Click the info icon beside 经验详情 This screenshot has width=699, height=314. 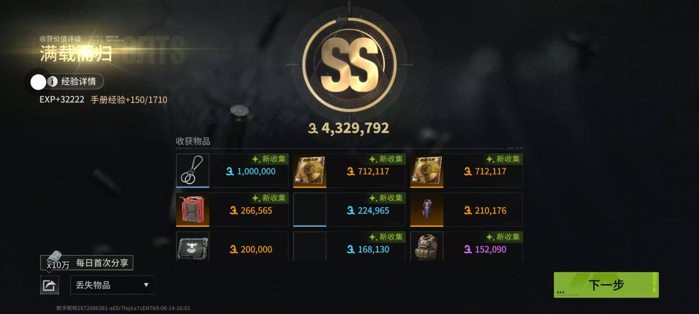(x=52, y=81)
